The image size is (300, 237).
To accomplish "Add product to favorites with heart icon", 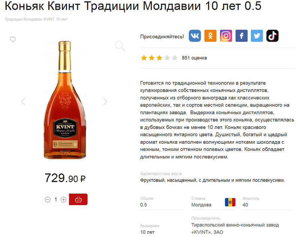I will point(13,39).
